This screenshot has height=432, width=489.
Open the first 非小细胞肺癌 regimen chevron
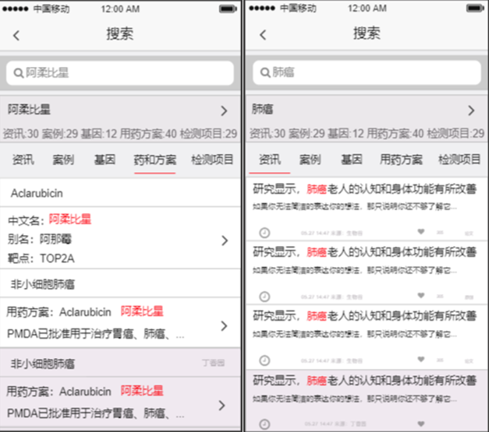[x=225, y=325]
